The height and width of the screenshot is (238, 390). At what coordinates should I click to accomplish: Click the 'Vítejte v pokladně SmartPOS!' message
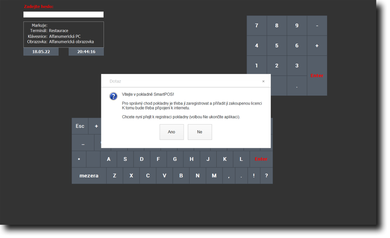click(x=148, y=94)
